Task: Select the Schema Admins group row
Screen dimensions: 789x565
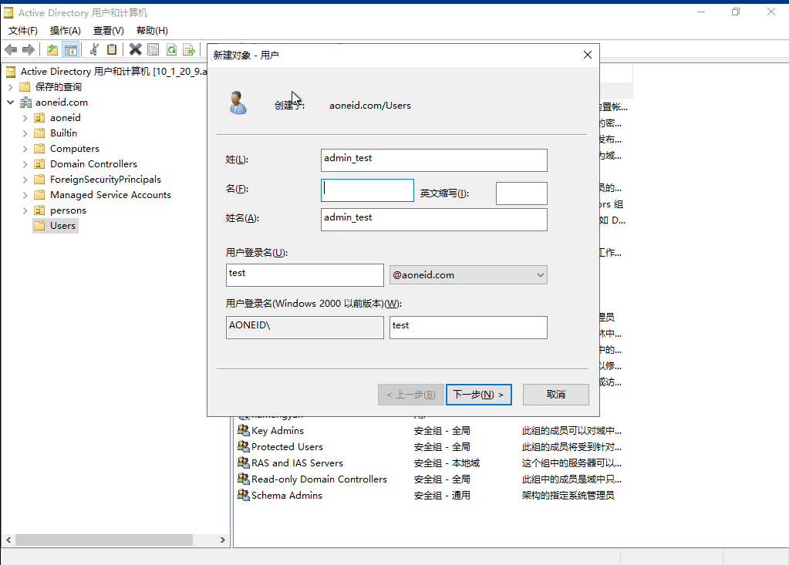Action: (286, 496)
